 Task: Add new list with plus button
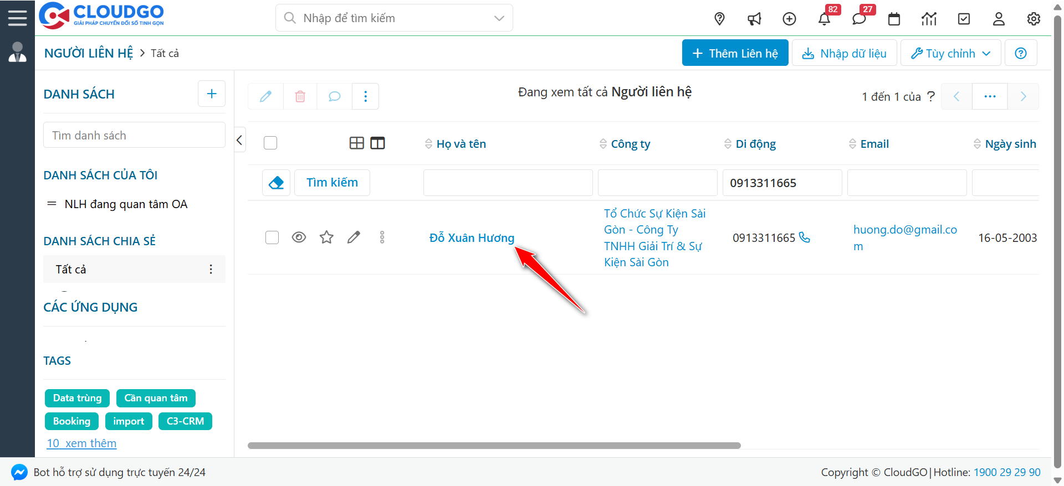pyautogui.click(x=211, y=94)
